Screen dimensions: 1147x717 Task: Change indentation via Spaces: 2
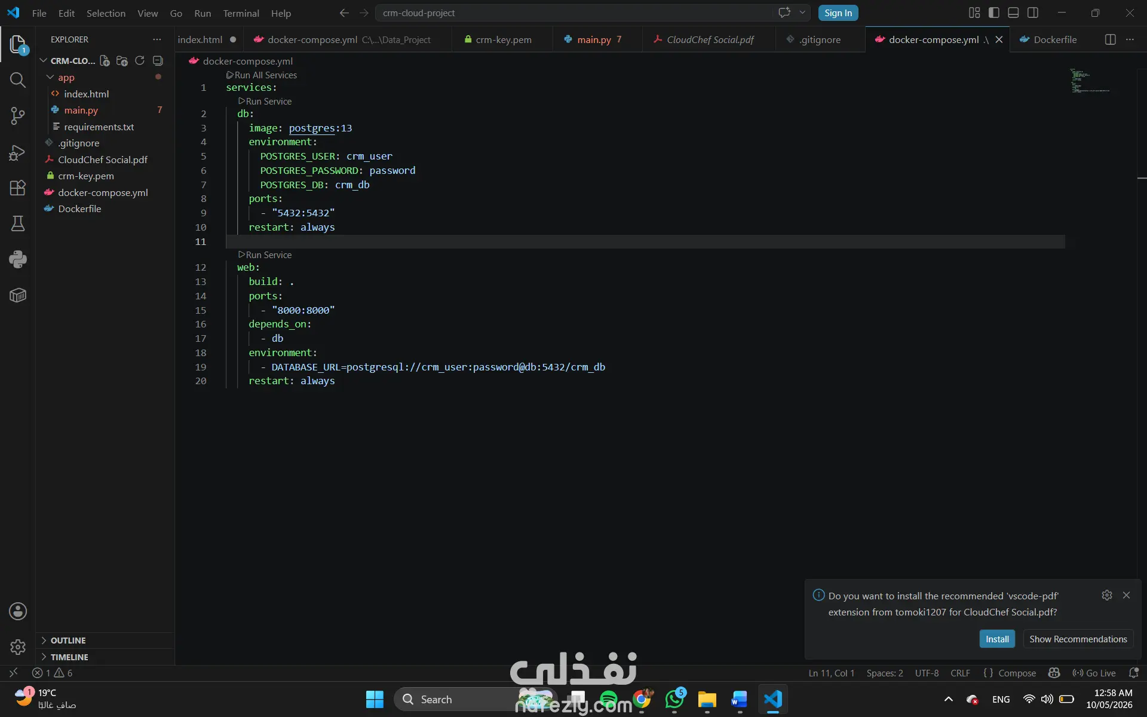885,673
